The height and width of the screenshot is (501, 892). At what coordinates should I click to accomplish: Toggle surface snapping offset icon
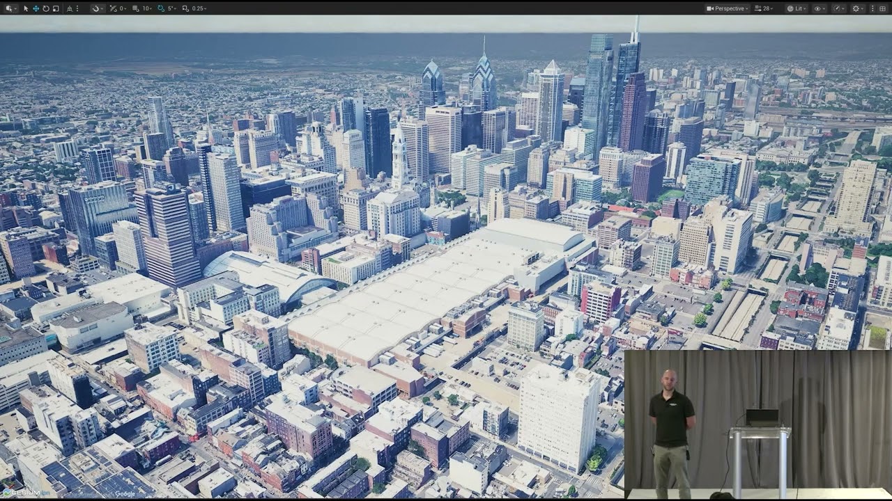[113, 8]
